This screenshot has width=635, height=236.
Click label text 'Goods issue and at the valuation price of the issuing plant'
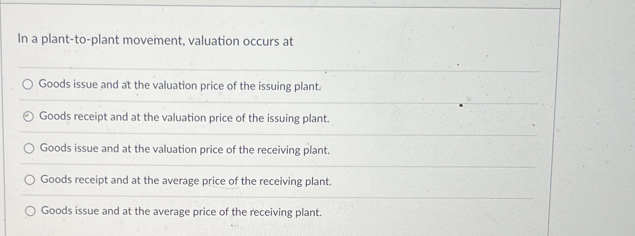[180, 85]
